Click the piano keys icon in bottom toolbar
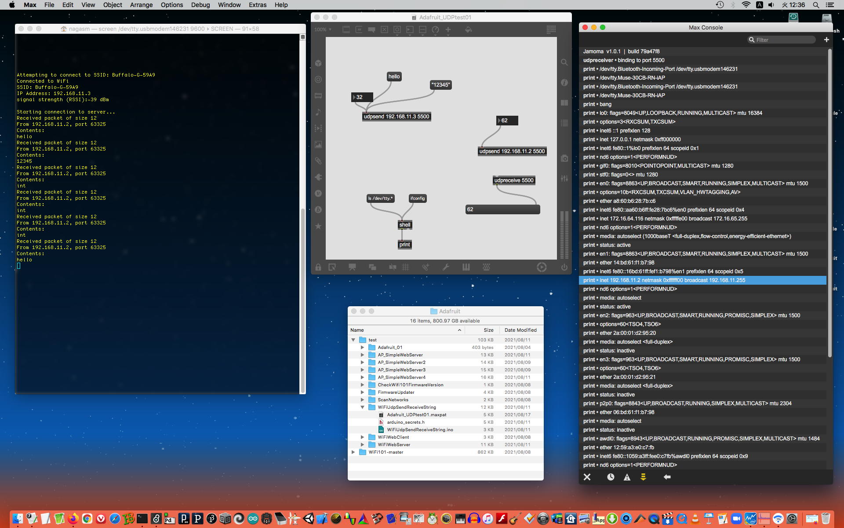This screenshot has height=528, width=844. point(466,267)
